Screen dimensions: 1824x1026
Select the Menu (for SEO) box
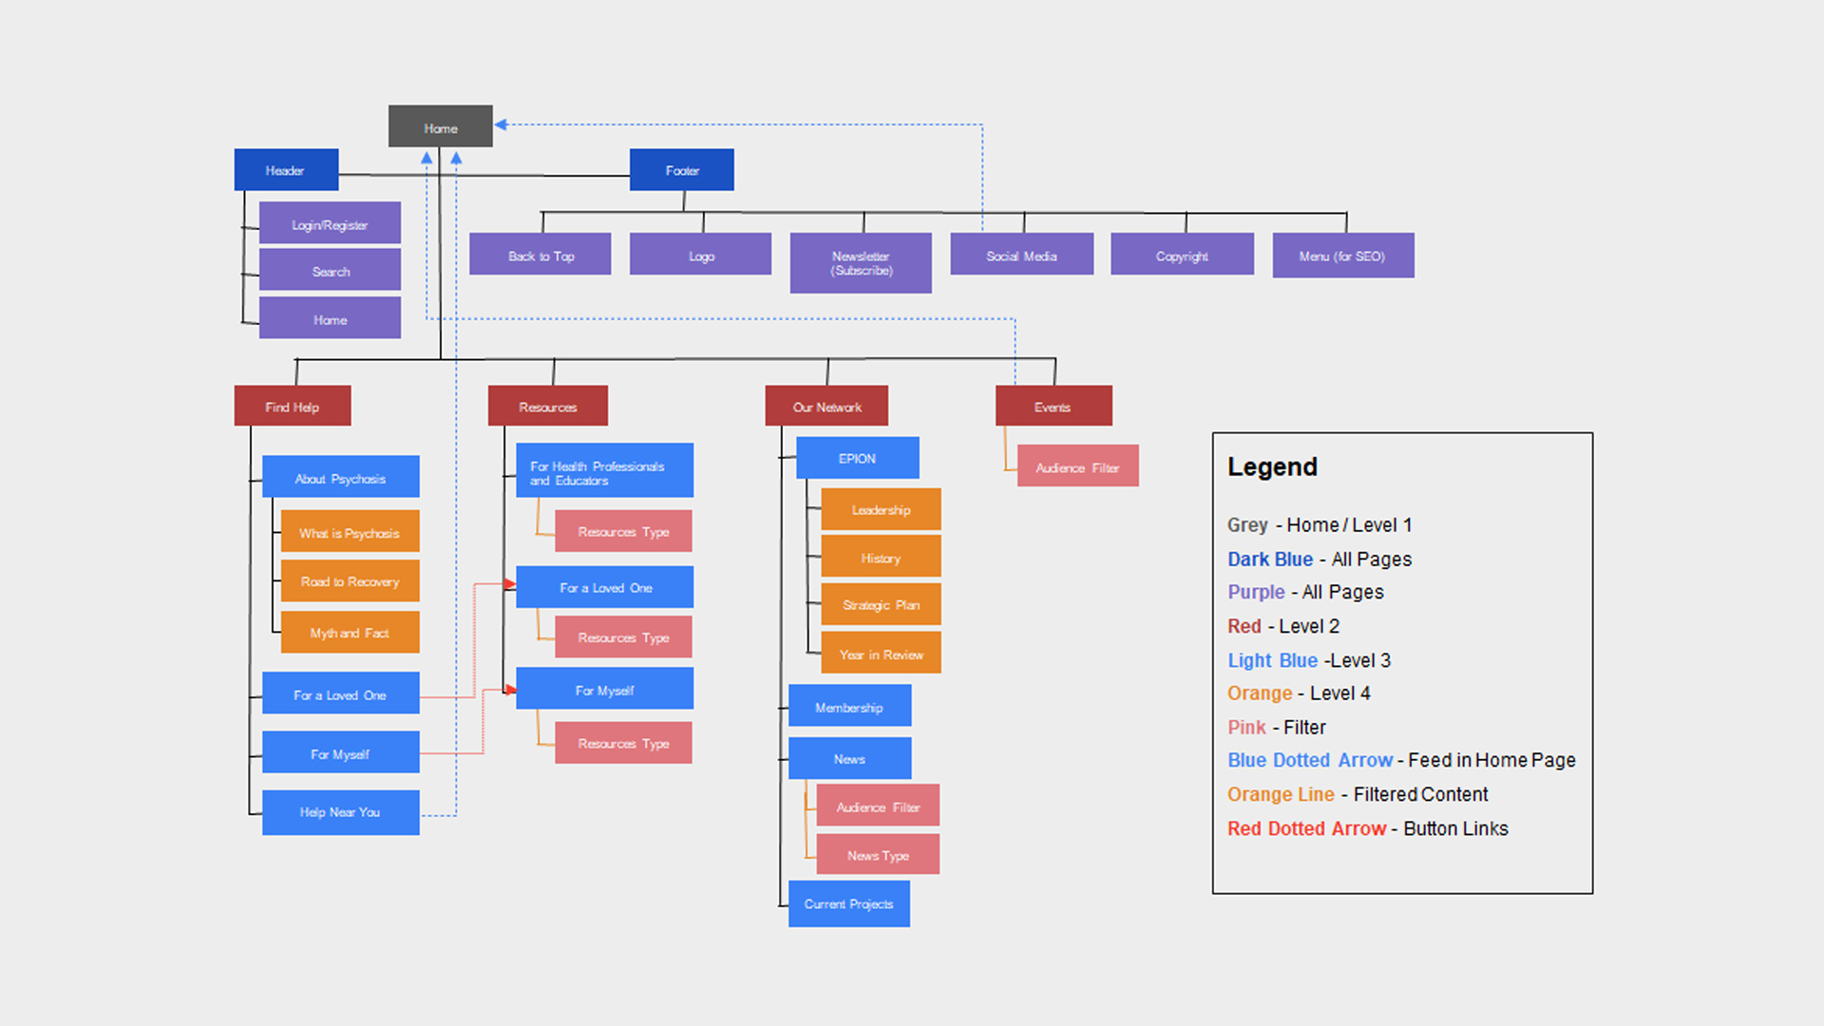pos(1343,256)
